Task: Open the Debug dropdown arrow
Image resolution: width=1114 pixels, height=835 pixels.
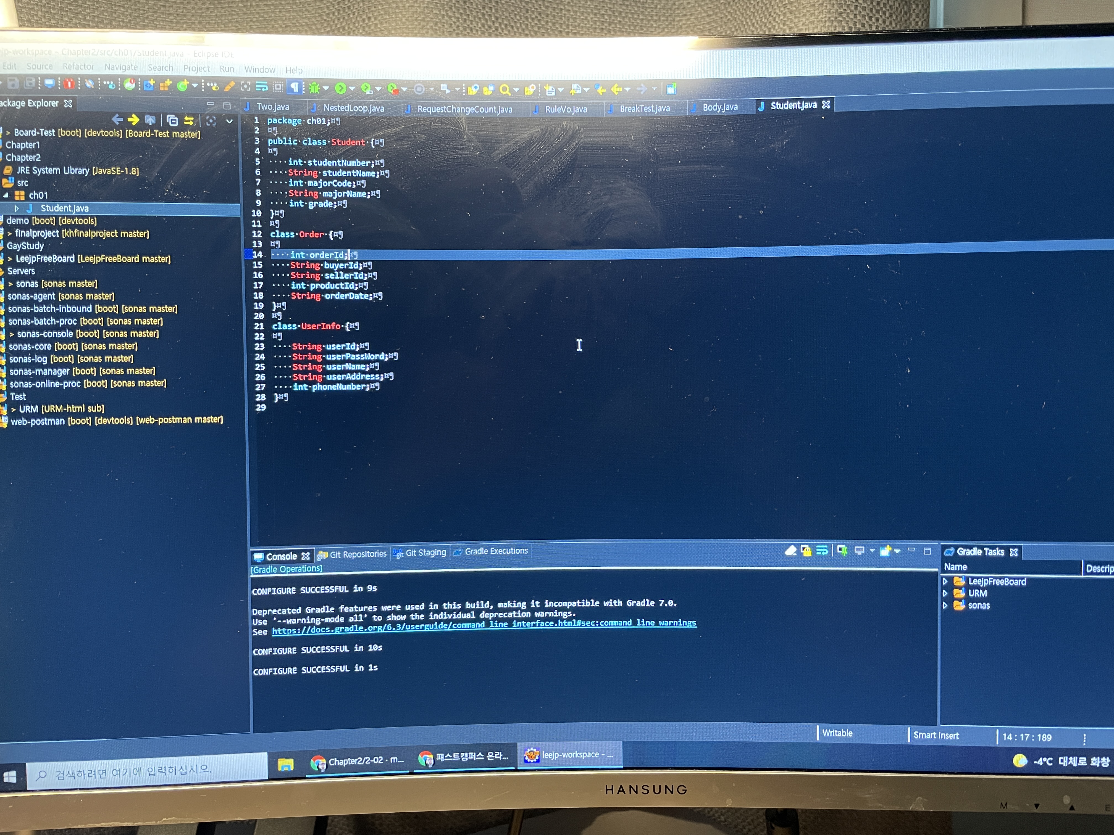Action: (326, 89)
